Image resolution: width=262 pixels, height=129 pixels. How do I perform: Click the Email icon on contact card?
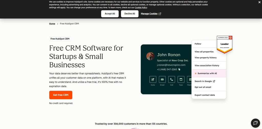162,79
